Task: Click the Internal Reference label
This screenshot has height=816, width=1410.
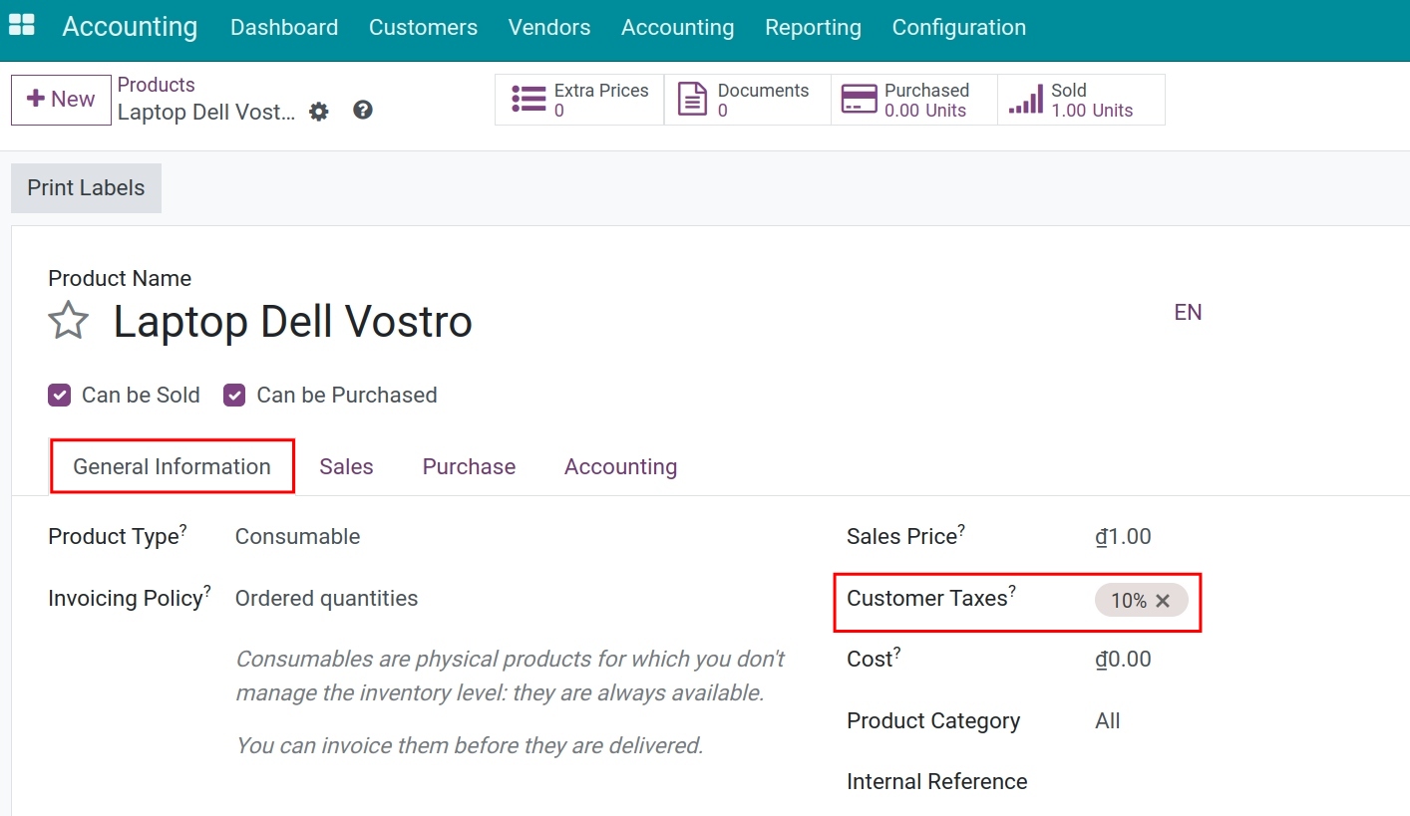Action: pyautogui.click(x=936, y=782)
